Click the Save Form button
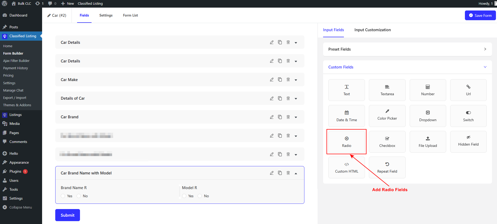 (480, 15)
